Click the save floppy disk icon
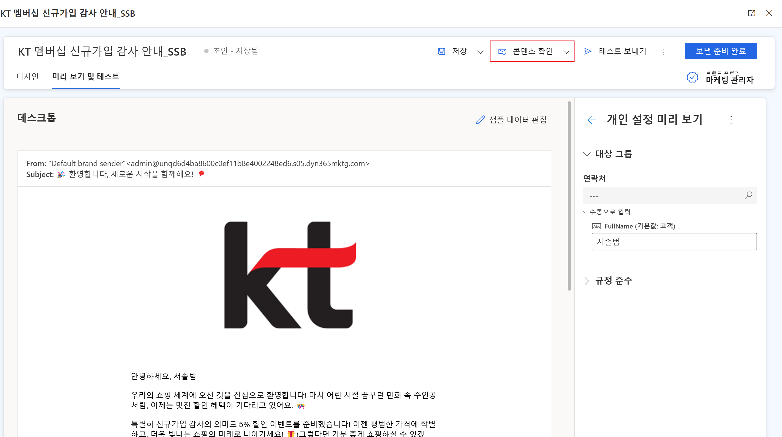The image size is (782, 437). coord(442,51)
